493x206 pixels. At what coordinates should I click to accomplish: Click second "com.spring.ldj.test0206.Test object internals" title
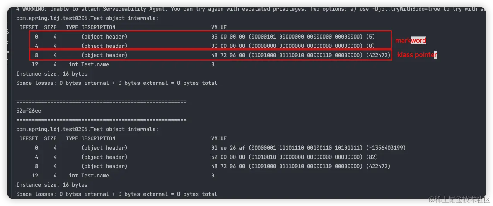(87, 129)
